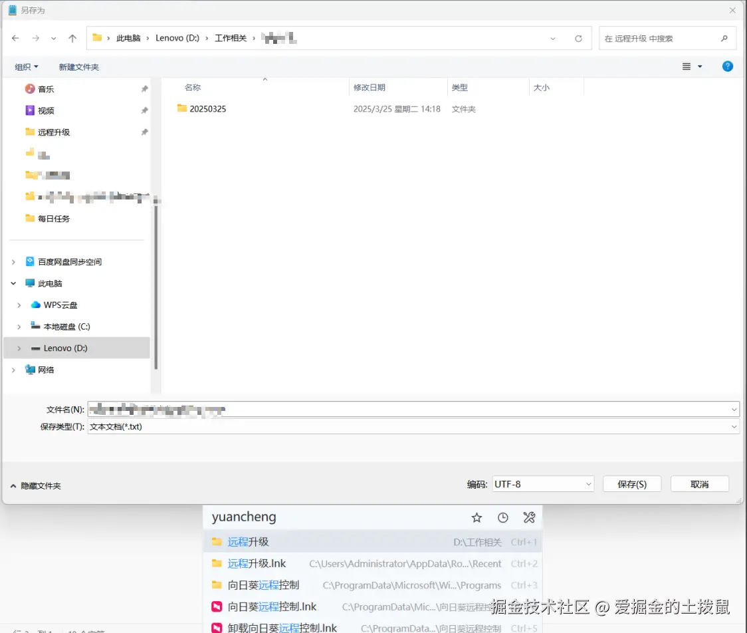Unpin 音乐 using its pin icon
Image resolution: width=747 pixels, height=633 pixels.
point(144,89)
